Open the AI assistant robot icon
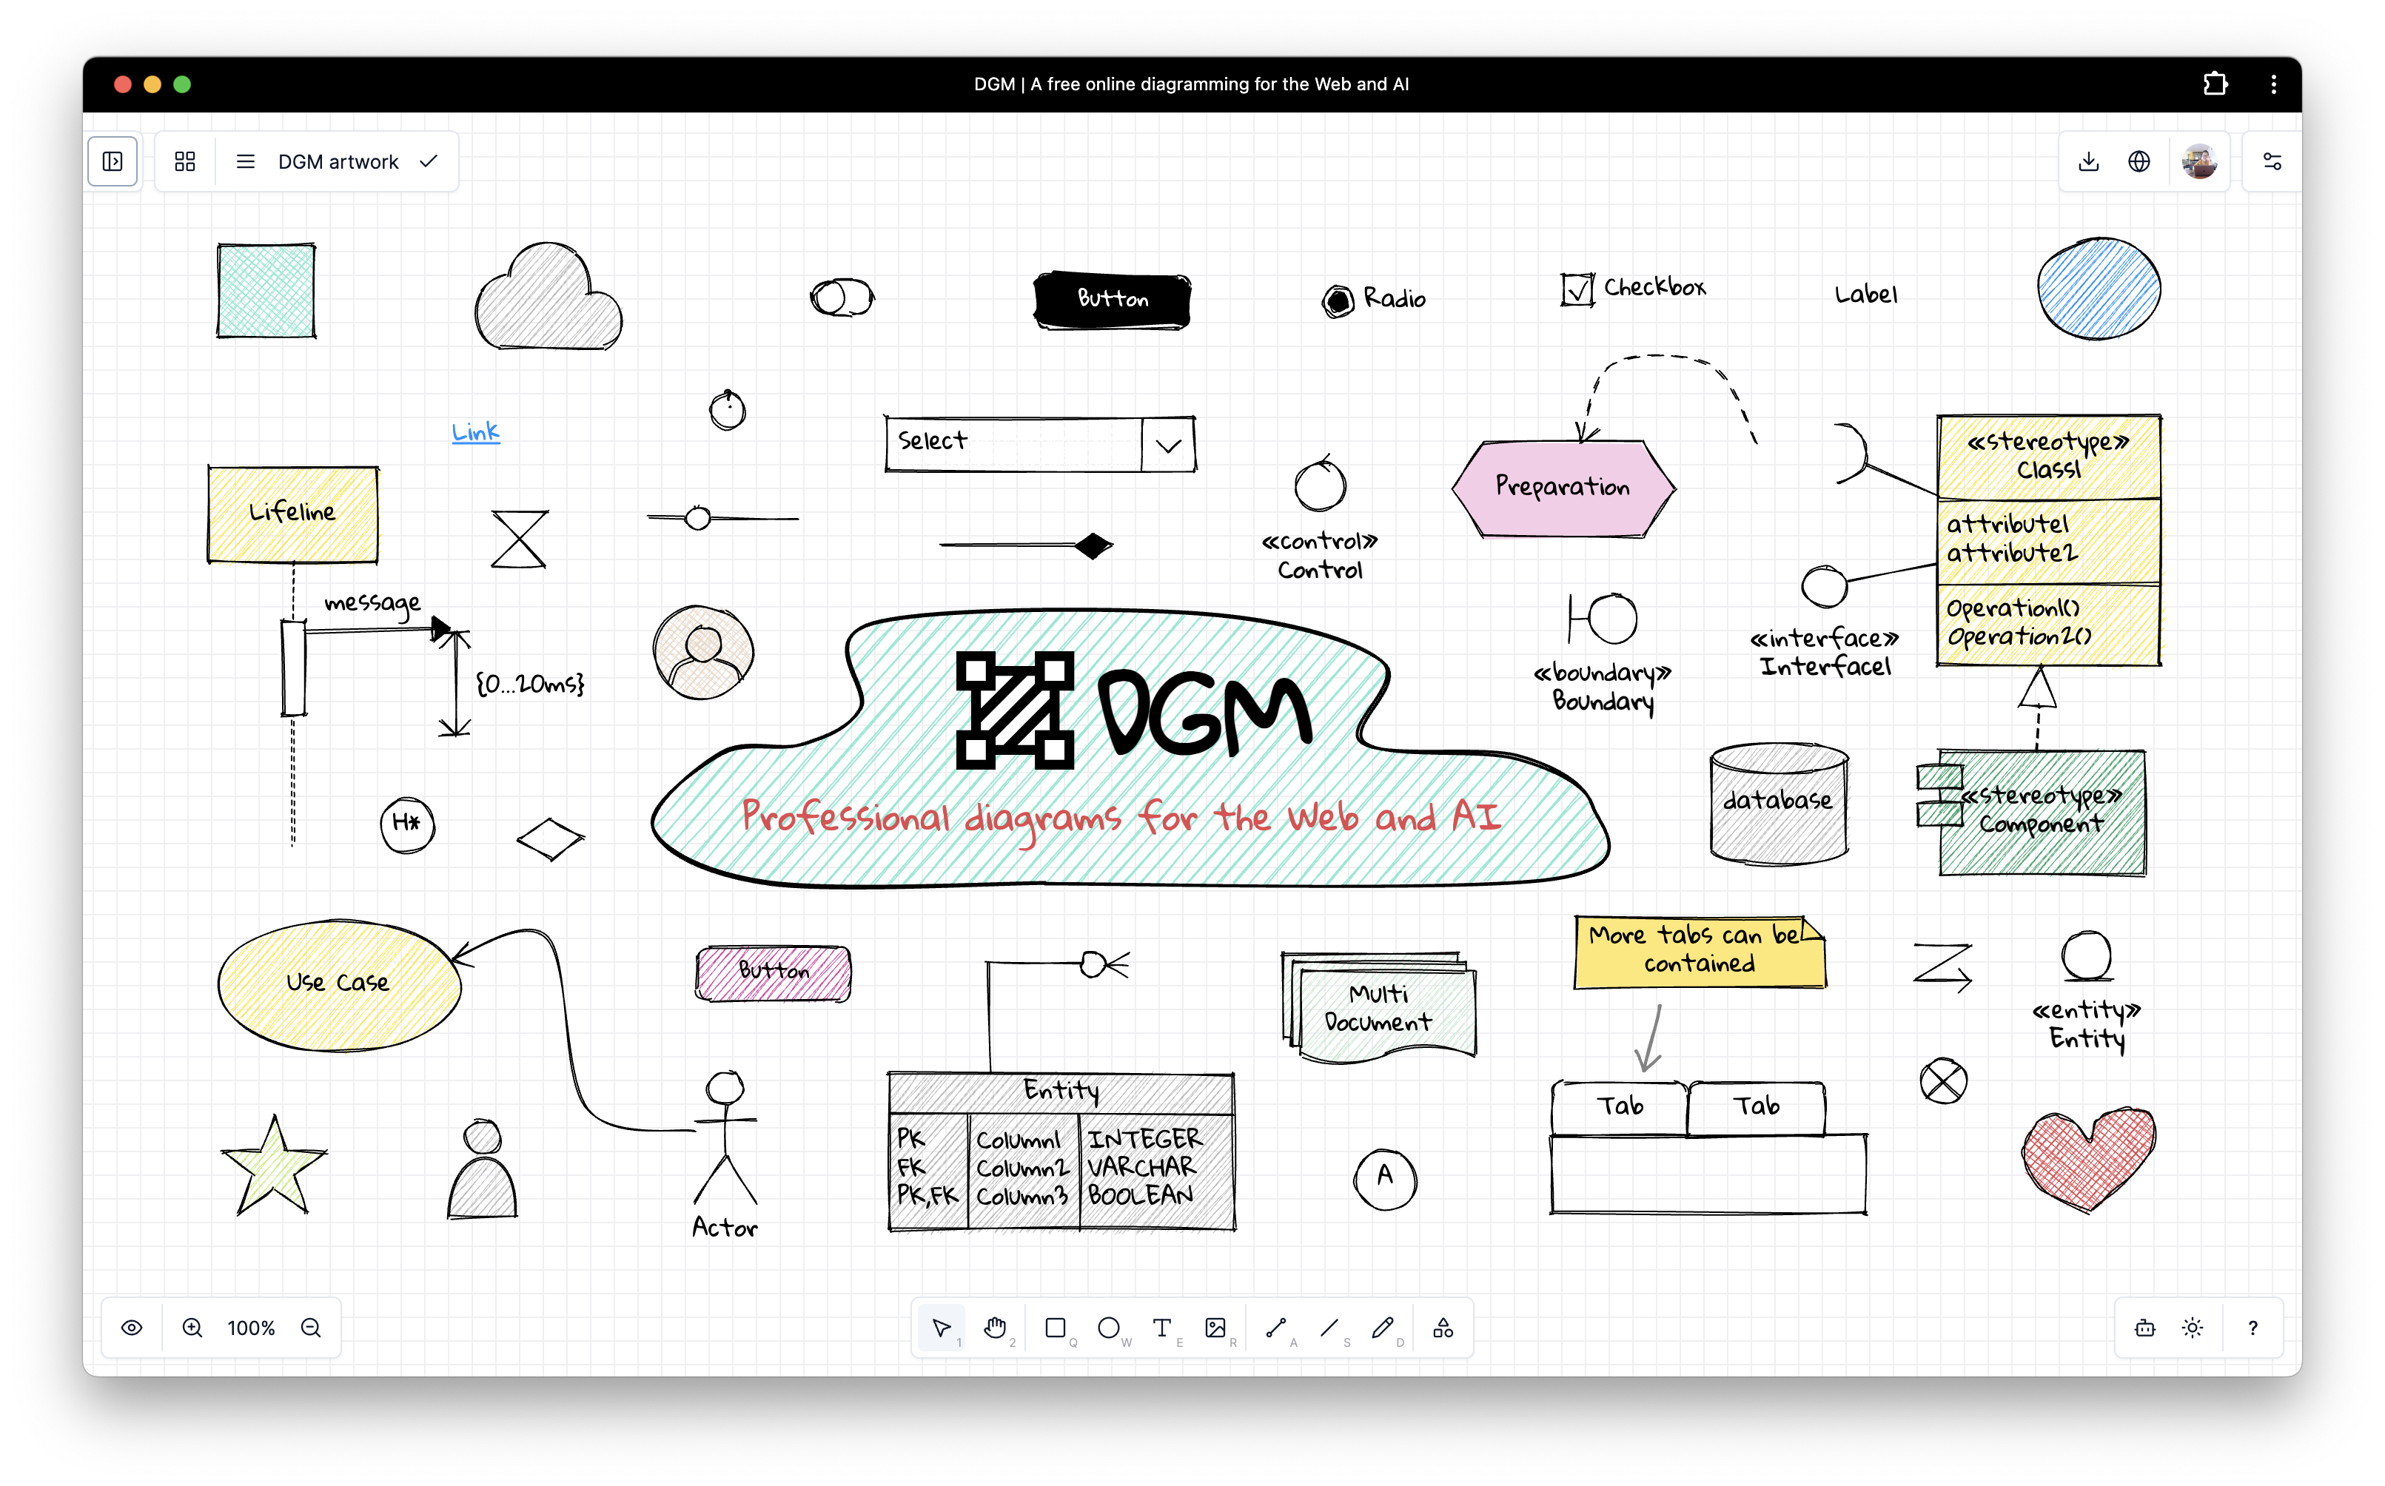The image size is (2385, 1486). click(2145, 1328)
